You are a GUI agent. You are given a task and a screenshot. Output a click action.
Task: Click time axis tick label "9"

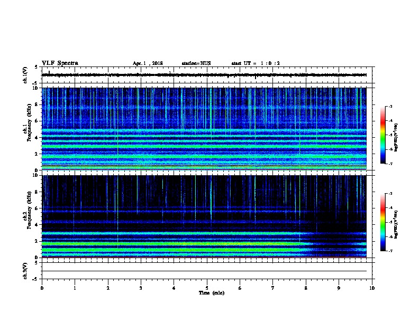point(339,288)
